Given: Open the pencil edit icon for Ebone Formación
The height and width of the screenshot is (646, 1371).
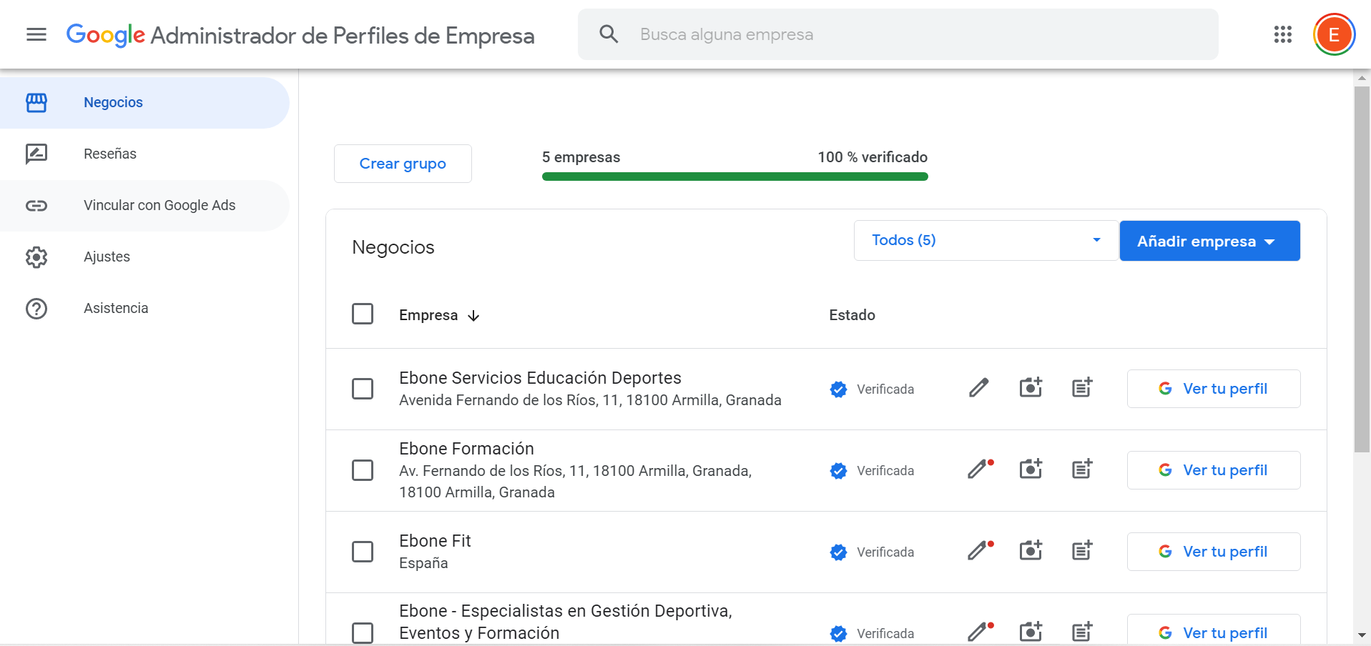Looking at the screenshot, I should pos(978,469).
